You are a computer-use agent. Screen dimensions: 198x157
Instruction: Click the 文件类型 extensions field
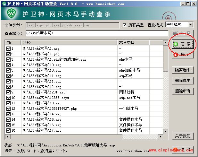pos(72,25)
